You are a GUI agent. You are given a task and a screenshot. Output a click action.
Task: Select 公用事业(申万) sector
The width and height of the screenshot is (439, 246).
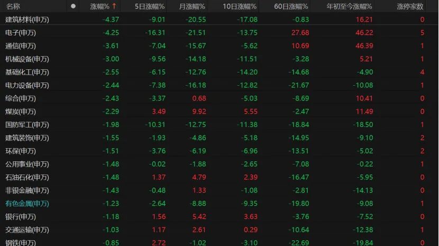[27, 164]
